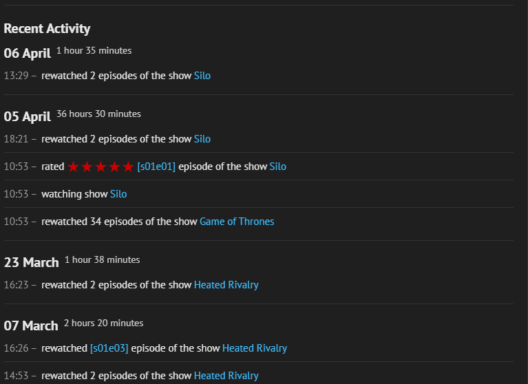Open Heated Rivalry link after [s01e03]
The height and width of the screenshot is (384, 528).
click(x=255, y=348)
